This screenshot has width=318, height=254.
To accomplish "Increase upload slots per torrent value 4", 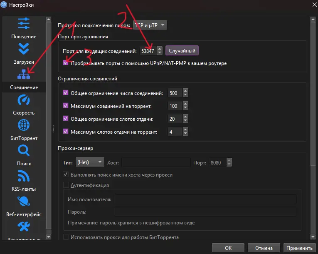I will point(185,129).
